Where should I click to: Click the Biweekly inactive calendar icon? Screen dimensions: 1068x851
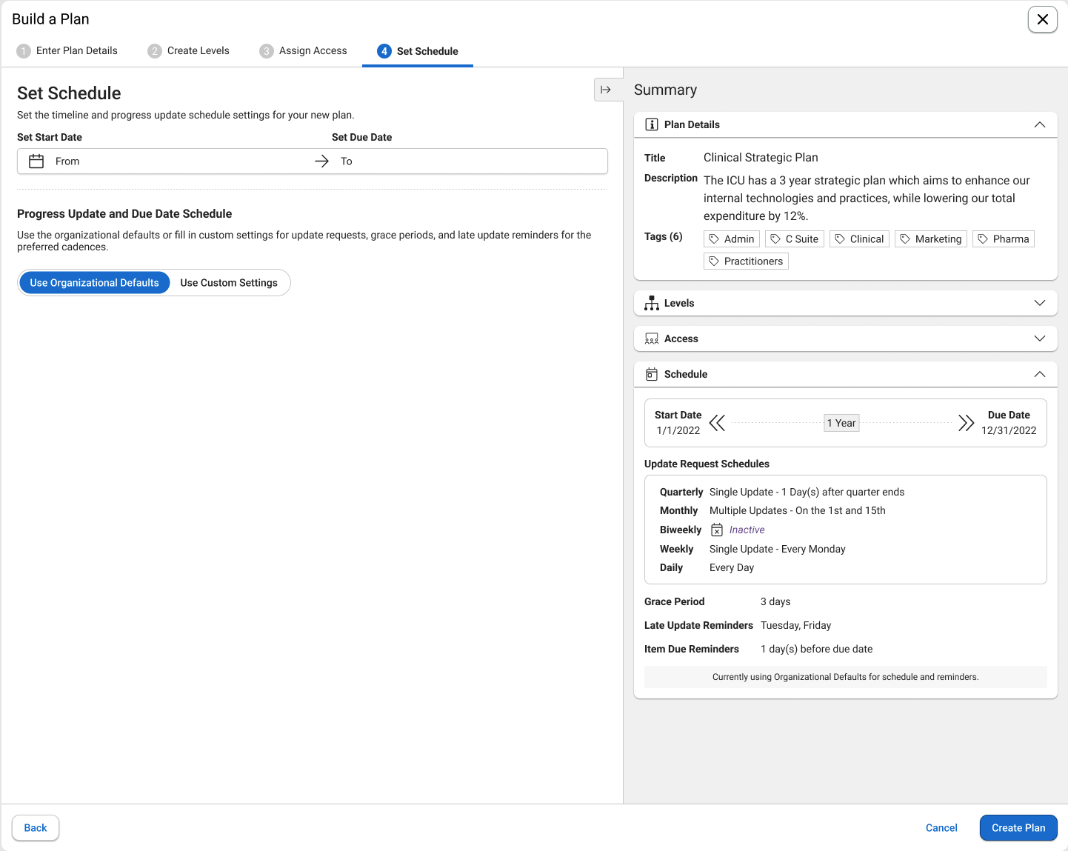pyautogui.click(x=717, y=530)
